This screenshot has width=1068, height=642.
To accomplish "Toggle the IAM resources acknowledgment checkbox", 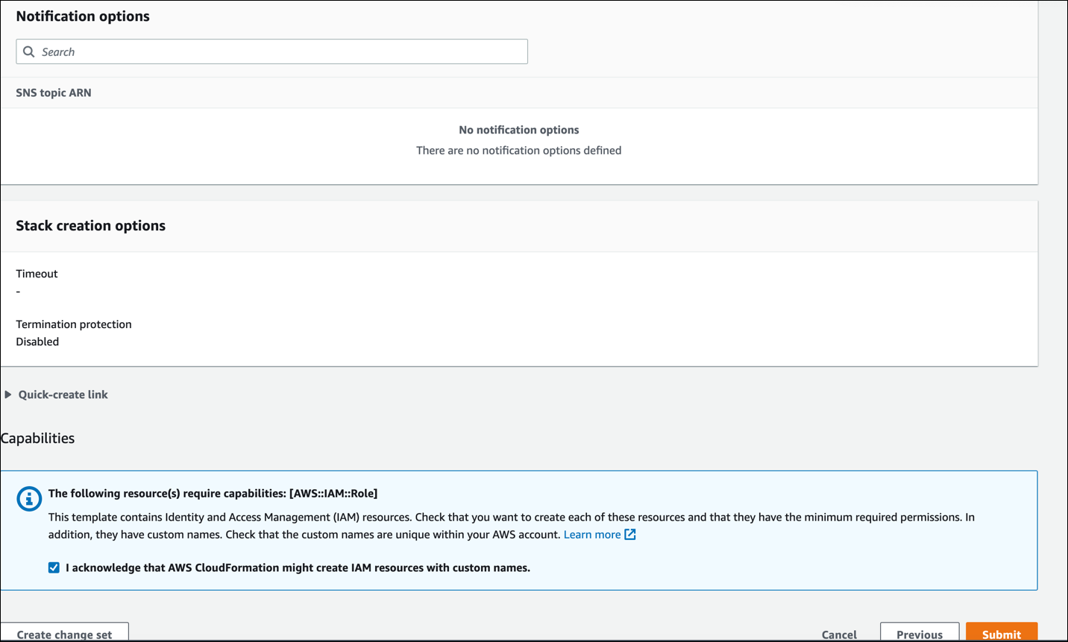I will pyautogui.click(x=54, y=567).
